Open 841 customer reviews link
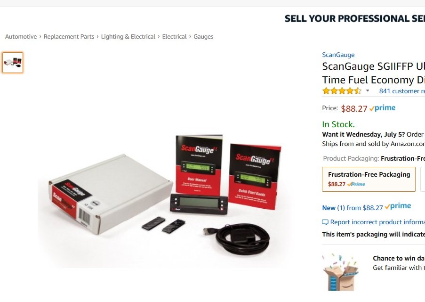 click(x=402, y=91)
